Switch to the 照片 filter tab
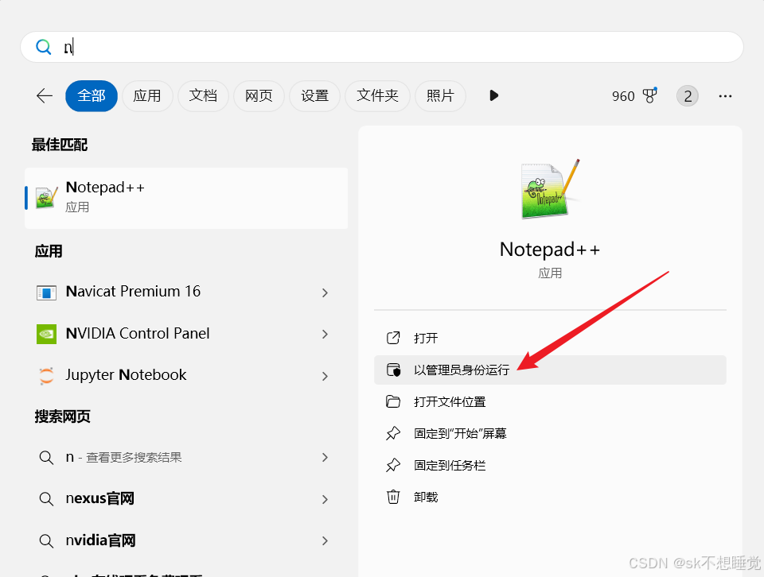Viewport: 764px width, 577px height. [x=440, y=96]
